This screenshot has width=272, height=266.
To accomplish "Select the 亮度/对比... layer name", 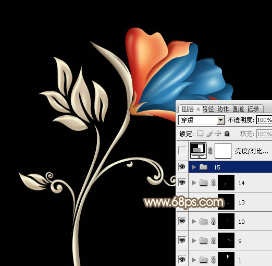I will (251, 151).
